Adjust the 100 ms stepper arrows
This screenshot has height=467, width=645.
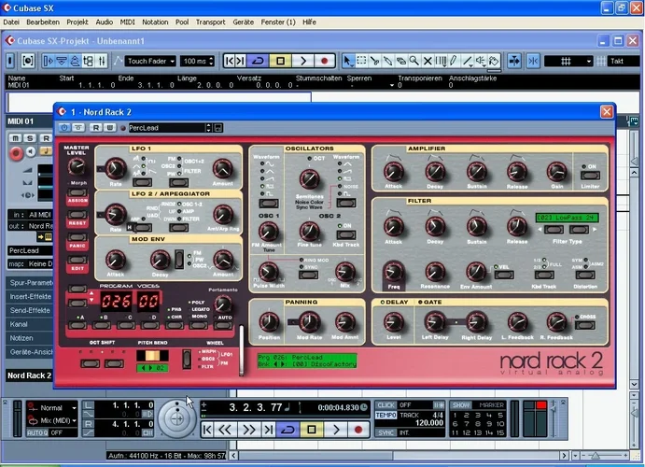tap(212, 61)
